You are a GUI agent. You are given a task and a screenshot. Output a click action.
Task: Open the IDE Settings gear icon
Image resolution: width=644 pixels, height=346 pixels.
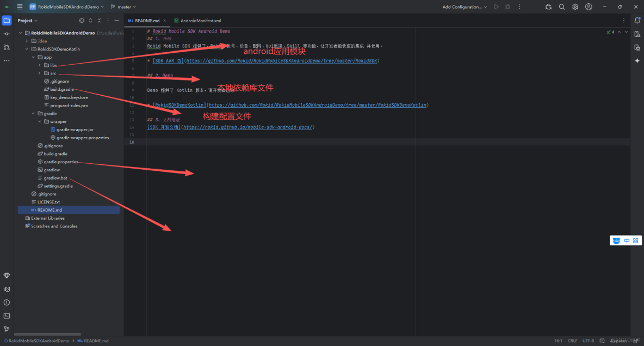(x=575, y=7)
